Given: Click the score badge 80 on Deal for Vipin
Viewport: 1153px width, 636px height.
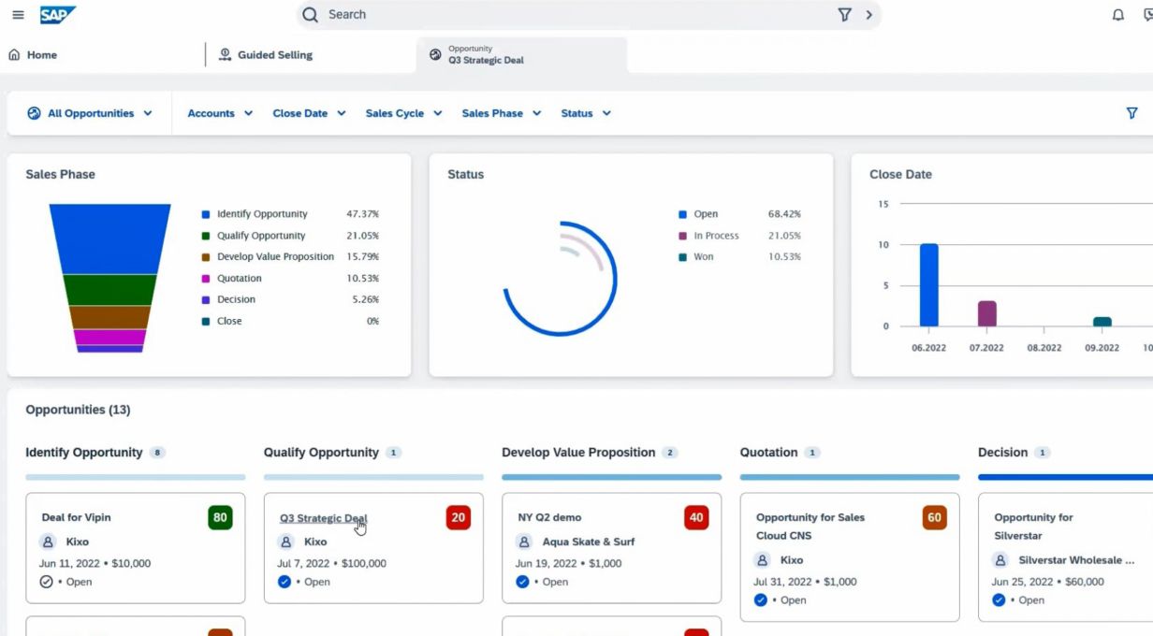Looking at the screenshot, I should [x=220, y=517].
